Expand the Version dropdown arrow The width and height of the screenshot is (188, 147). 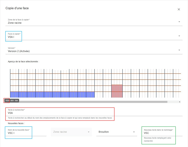[x=179, y=50]
